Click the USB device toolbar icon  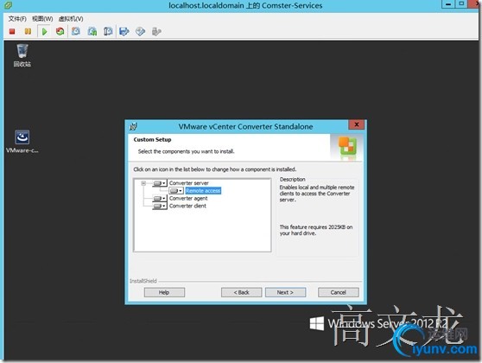point(156,31)
